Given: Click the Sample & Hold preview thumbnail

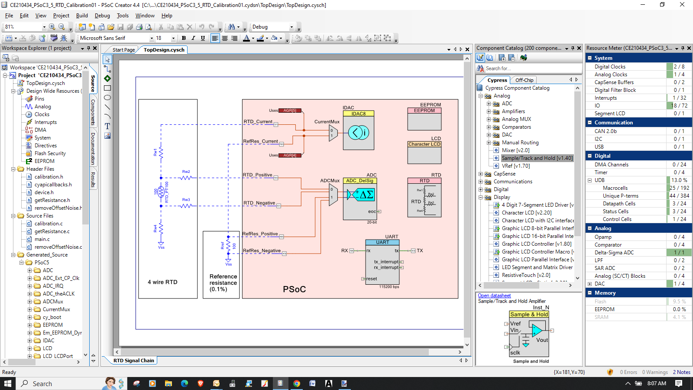Looking at the screenshot, I should tap(529, 334).
